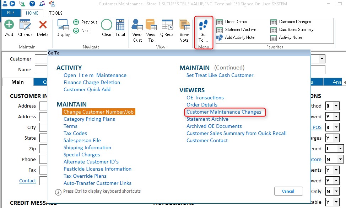Open Customer Maintenance Changes viewer link
346x208 pixels.
coord(224,112)
